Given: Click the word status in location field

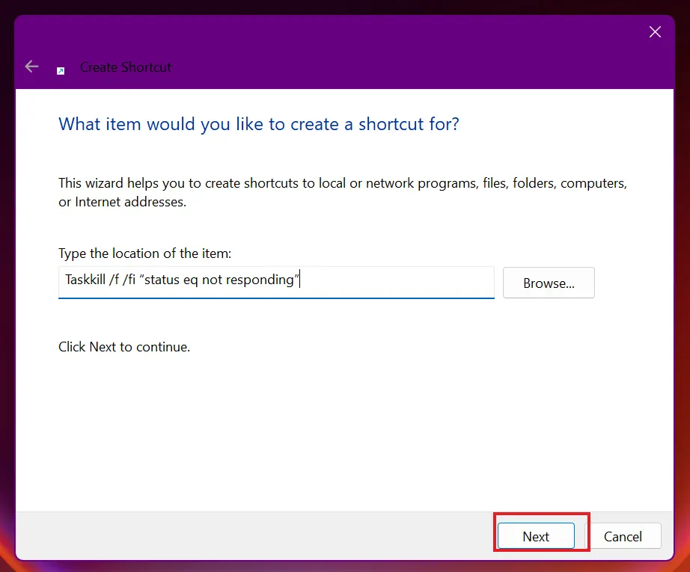Looking at the screenshot, I should pos(162,280).
